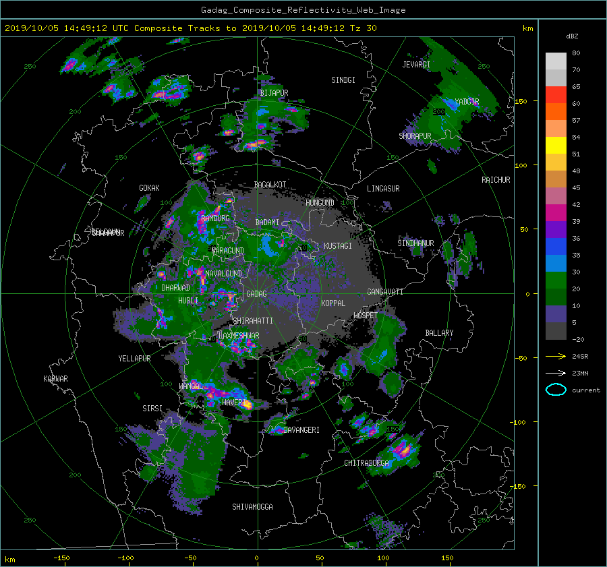Image resolution: width=607 pixels, height=567 pixels.
Task: Select the yellow 51 dBZ legend swatch
Action: click(556, 146)
